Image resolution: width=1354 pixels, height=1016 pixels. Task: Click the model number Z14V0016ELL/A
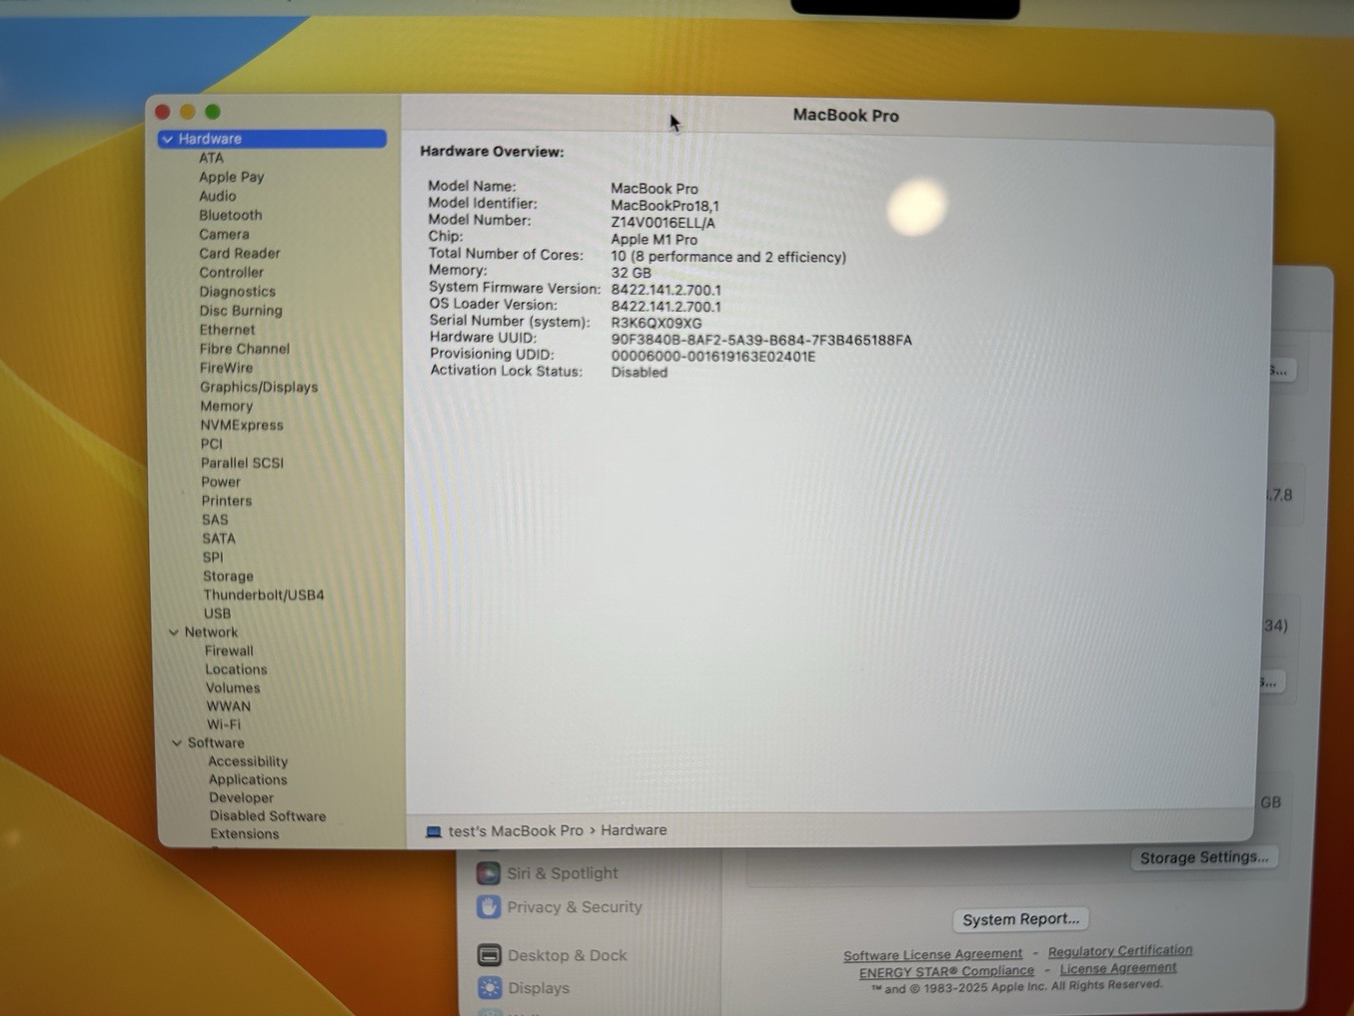tap(663, 224)
